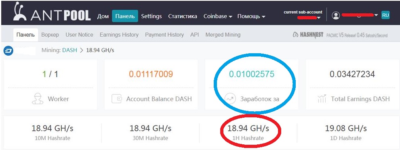Open the Merged Mining tab

pos(223,35)
